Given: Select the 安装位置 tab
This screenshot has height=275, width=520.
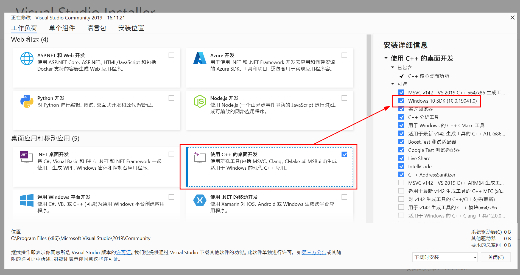Looking at the screenshot, I should coord(131,28).
